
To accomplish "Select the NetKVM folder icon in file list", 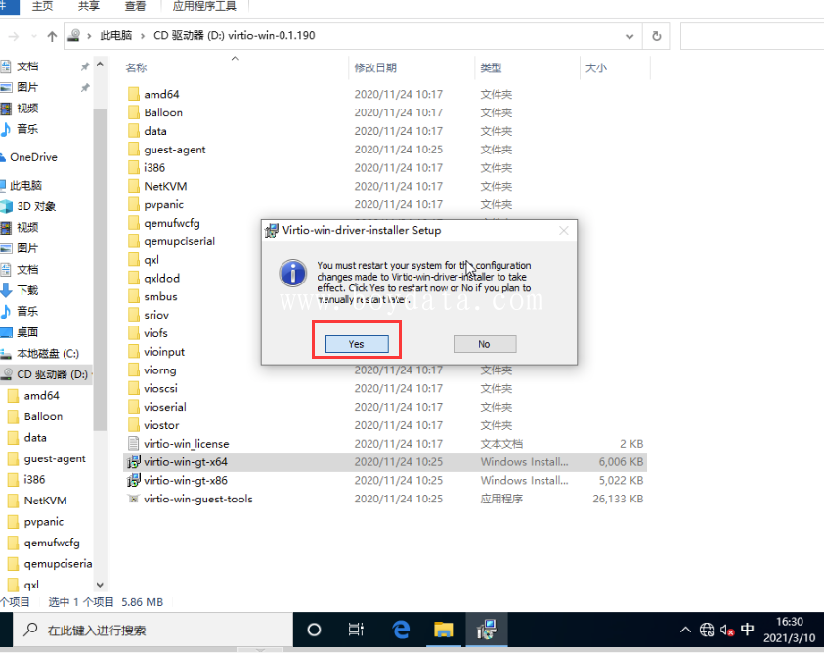I will pos(134,186).
